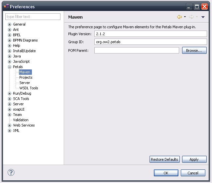Click into the Plugin Version field
This screenshot has width=212, height=183.
pos(150,34)
